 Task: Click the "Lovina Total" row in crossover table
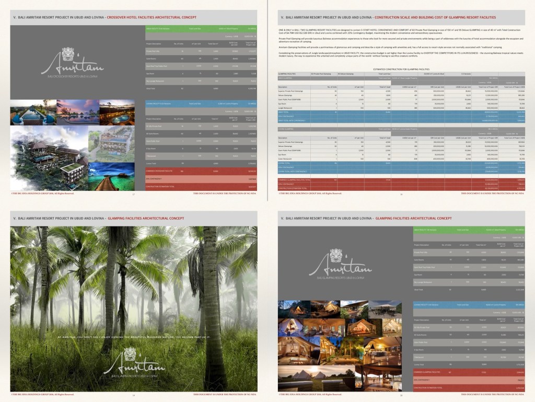click(x=201, y=164)
